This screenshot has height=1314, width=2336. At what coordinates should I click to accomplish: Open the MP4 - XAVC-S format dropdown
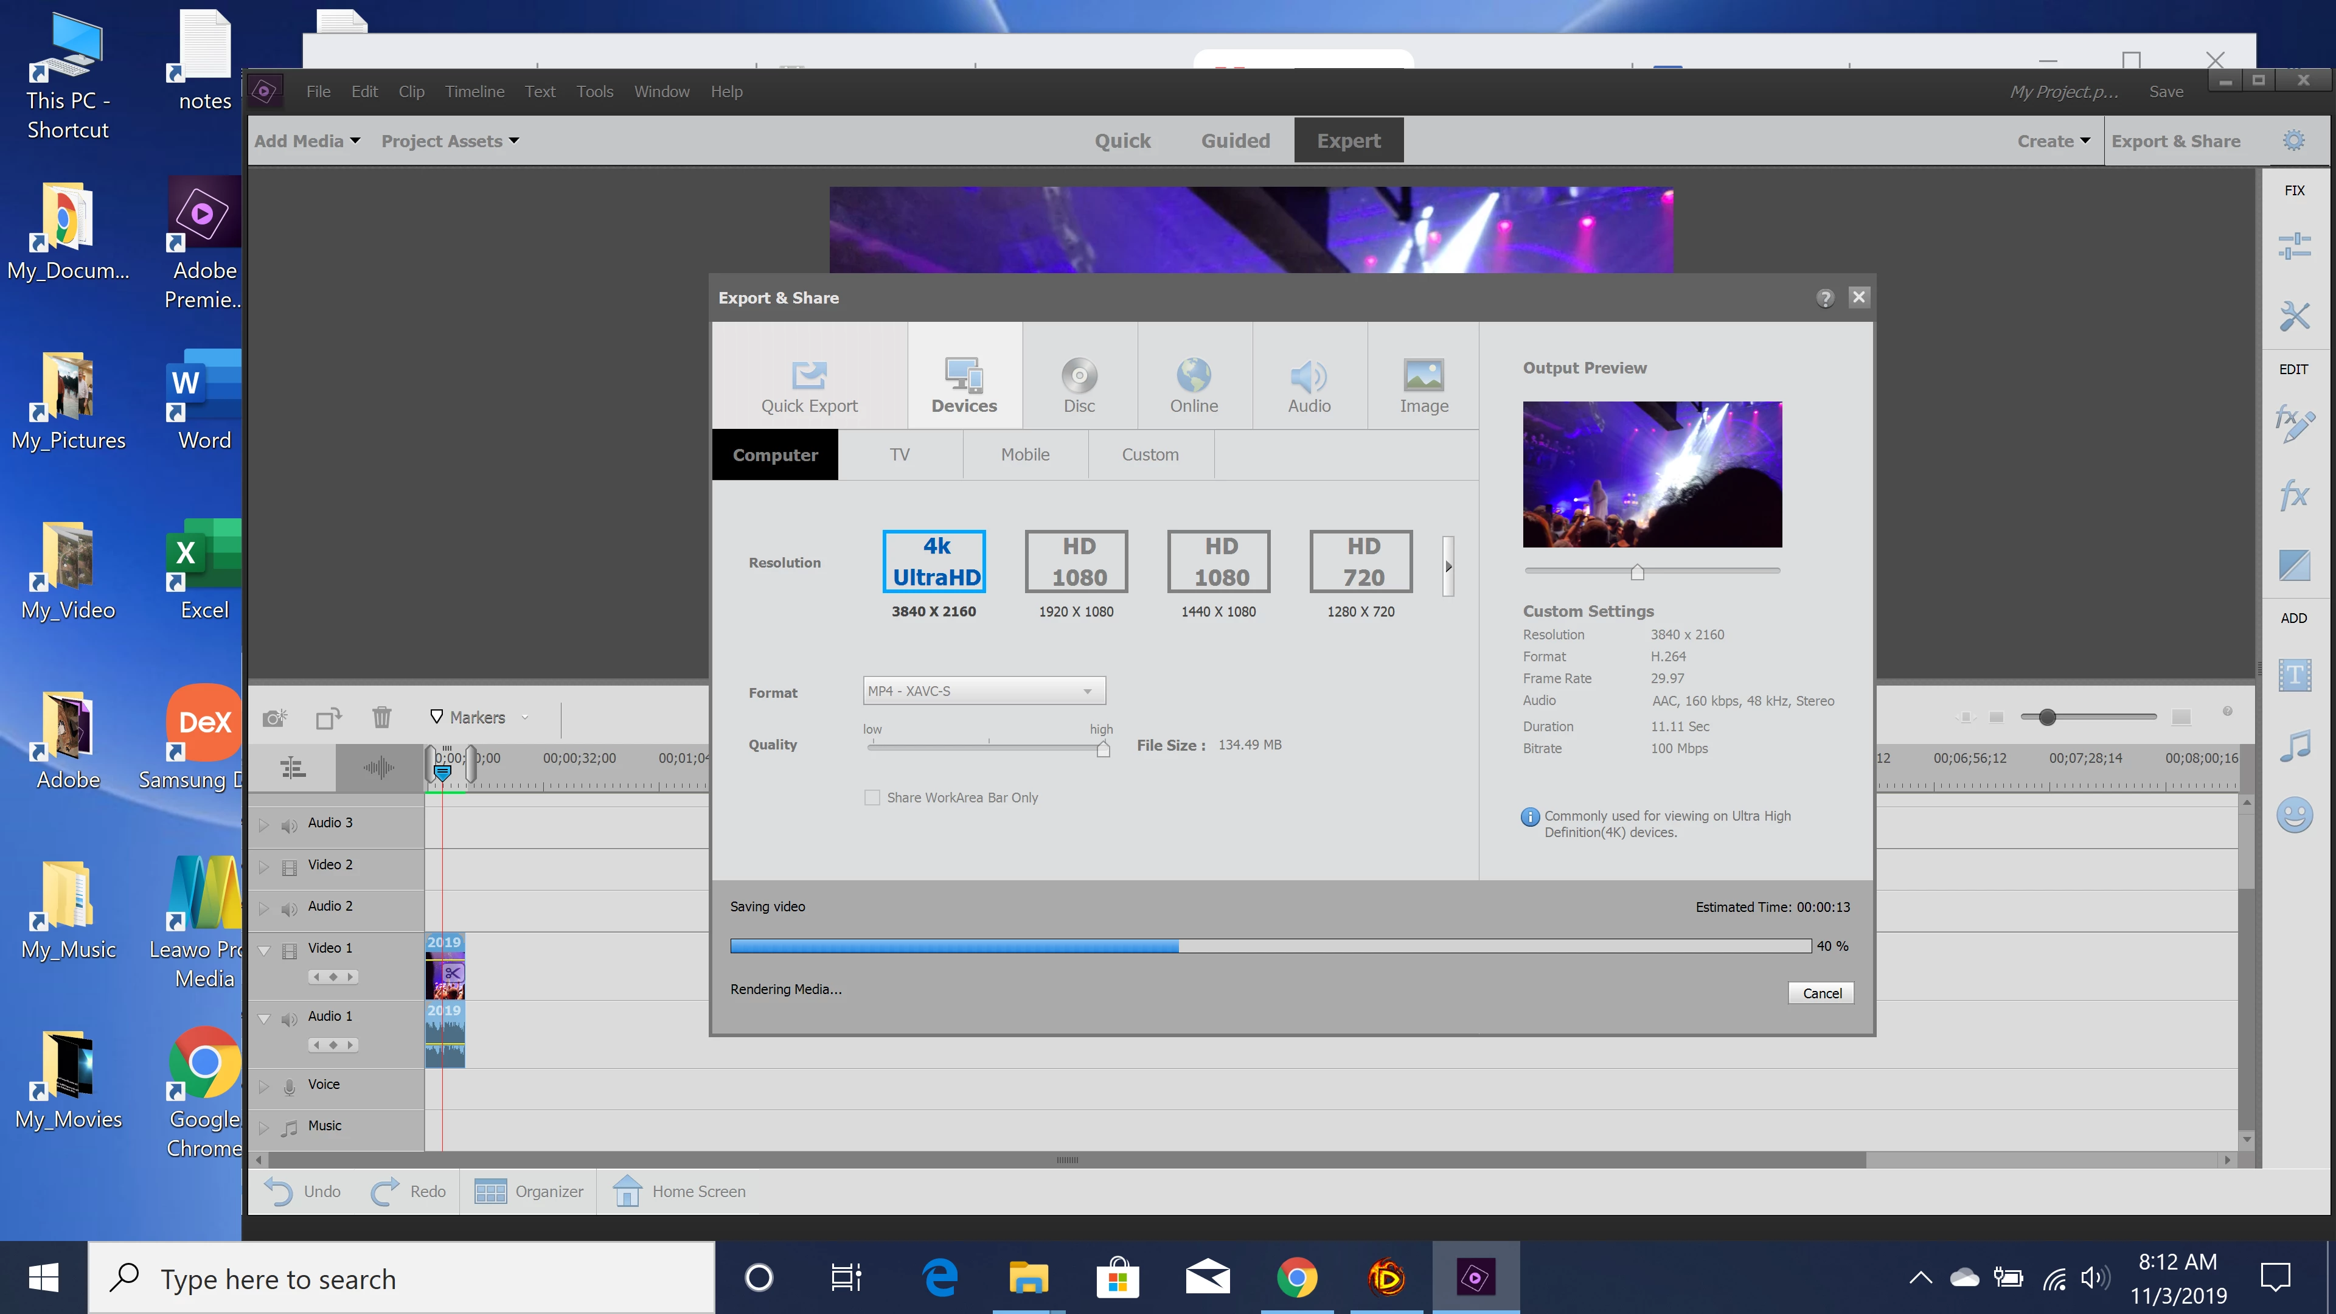tap(984, 691)
